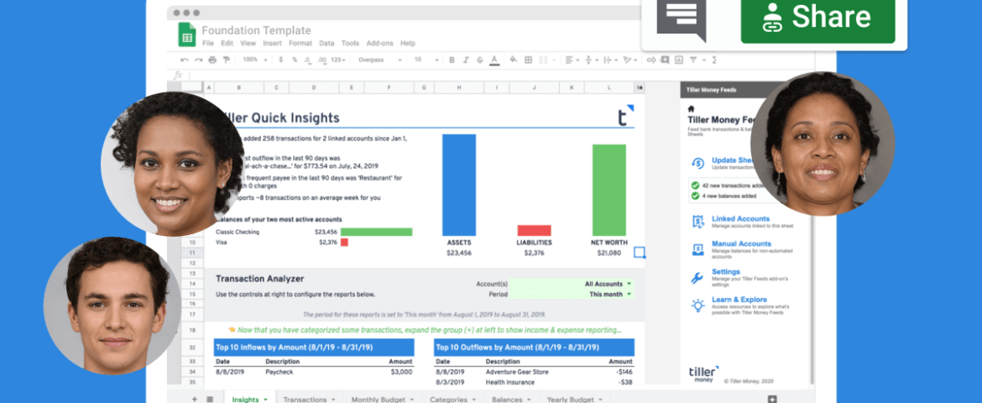This screenshot has width=982, height=403.
Task: Open the File menu
Action: 208,44
